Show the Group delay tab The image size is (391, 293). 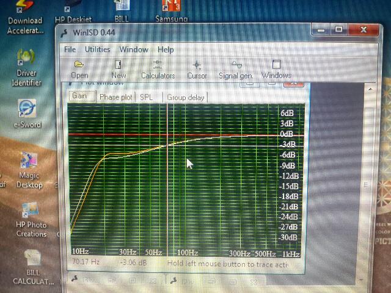[x=186, y=97]
